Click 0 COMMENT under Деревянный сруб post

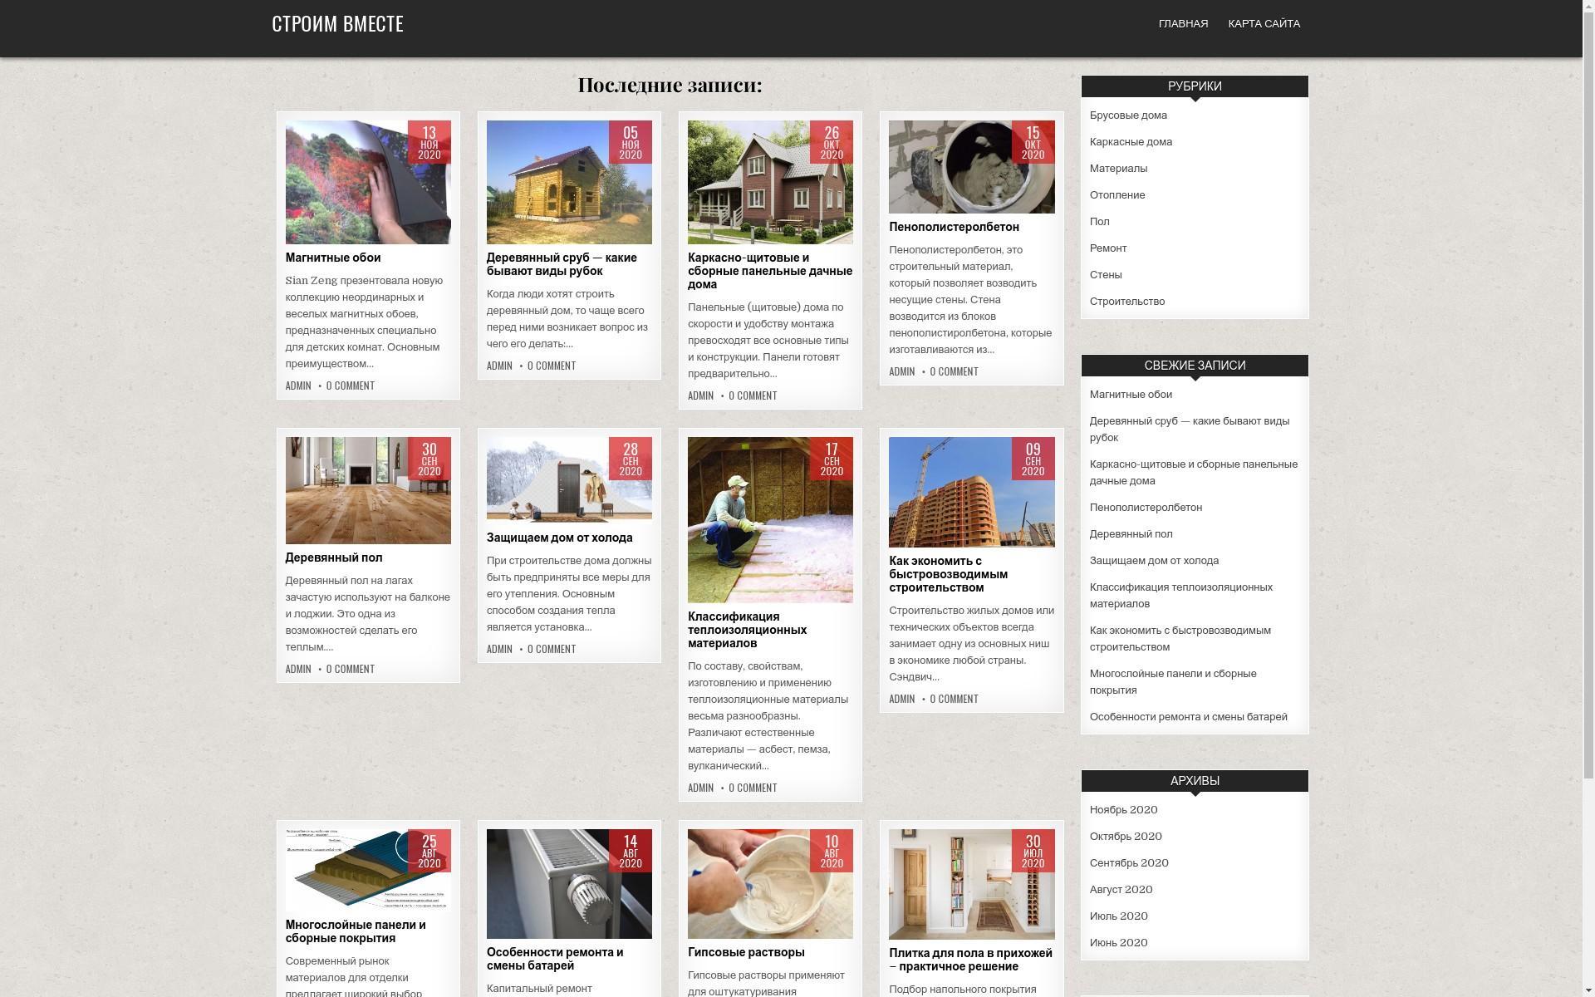point(552,366)
